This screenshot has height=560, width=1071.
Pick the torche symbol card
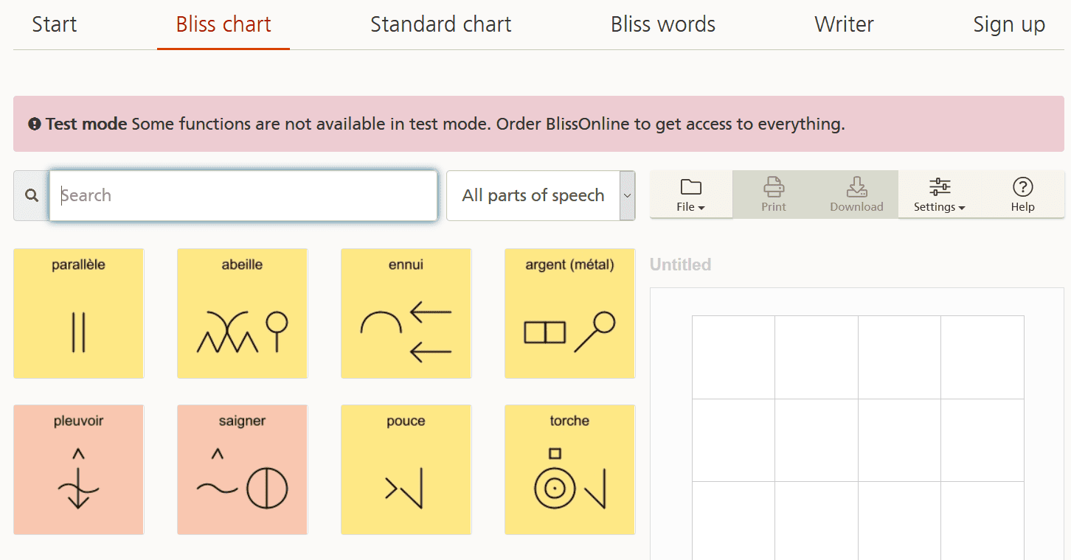pyautogui.click(x=569, y=469)
